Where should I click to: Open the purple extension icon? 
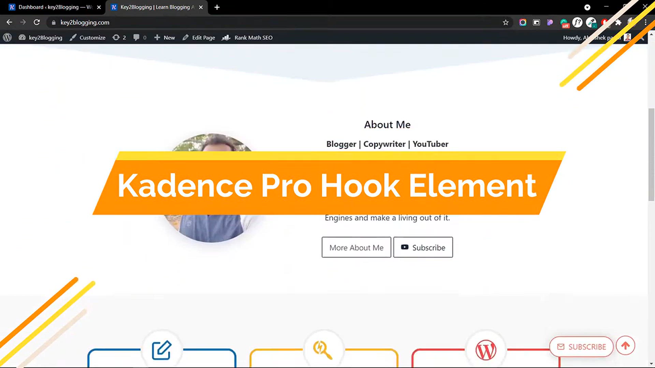point(550,22)
